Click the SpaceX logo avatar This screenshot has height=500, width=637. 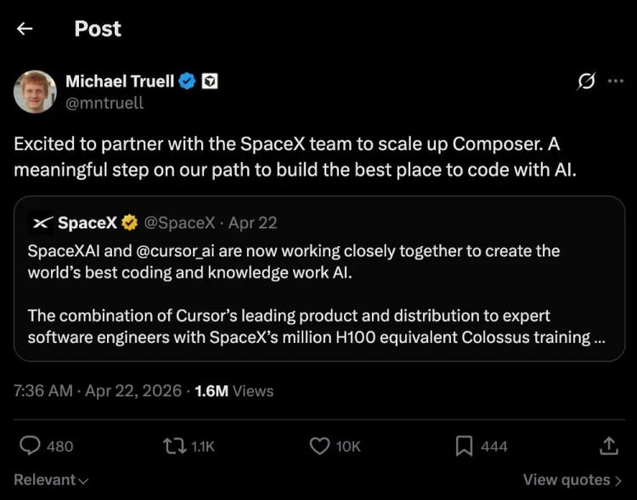(x=42, y=222)
